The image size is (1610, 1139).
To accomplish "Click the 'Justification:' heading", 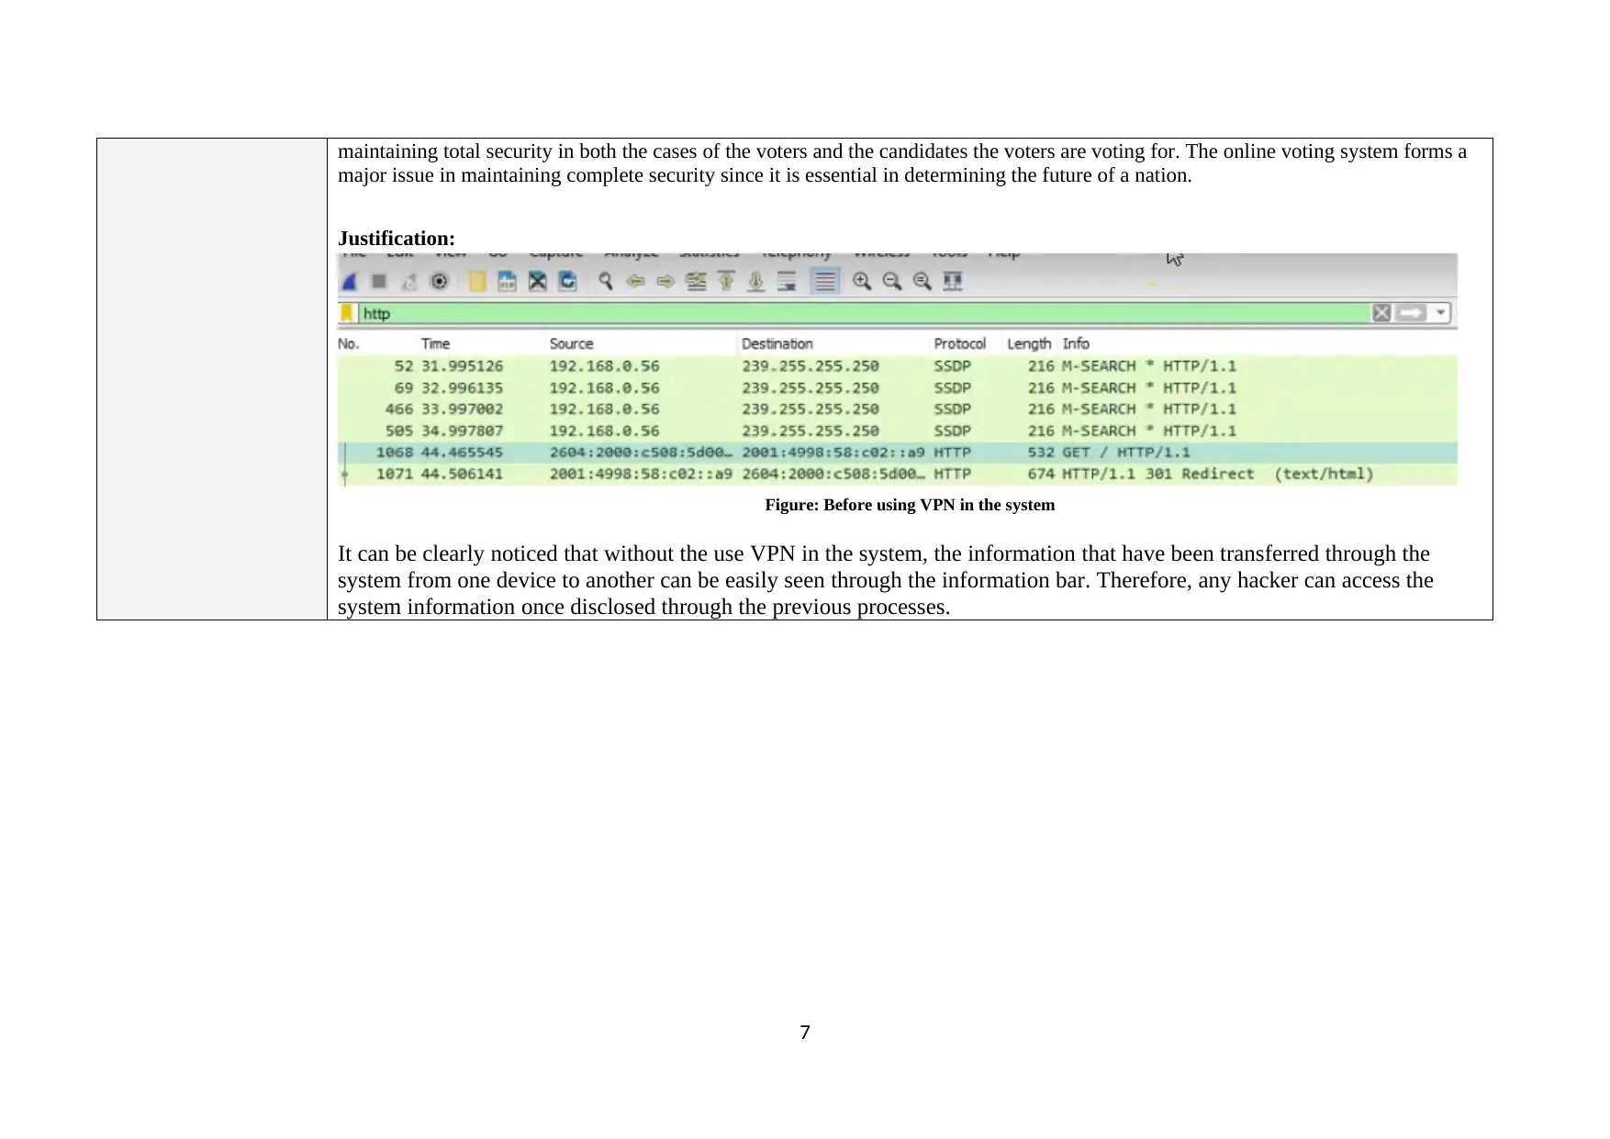I will click(x=397, y=239).
